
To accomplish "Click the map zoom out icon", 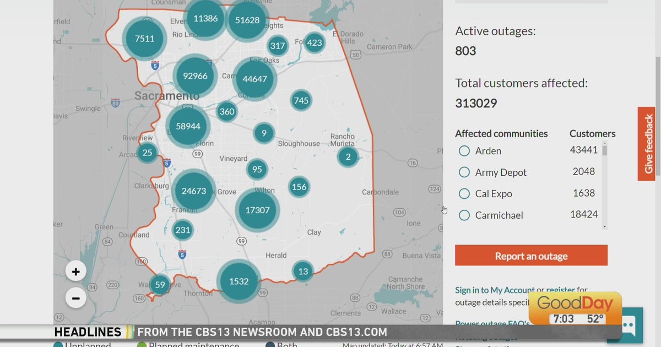I will coord(75,298).
